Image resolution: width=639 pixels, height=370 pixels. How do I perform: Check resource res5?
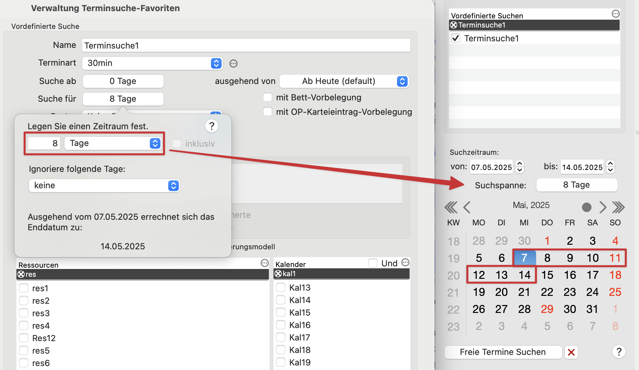pos(24,351)
